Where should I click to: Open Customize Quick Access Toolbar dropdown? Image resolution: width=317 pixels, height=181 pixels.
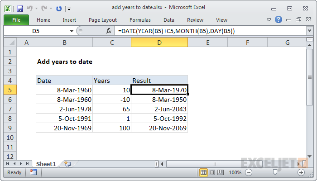68,8
